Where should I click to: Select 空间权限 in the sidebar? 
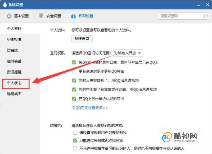tap(20, 40)
